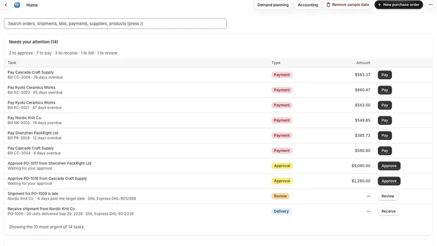The height and width of the screenshot is (246, 437).
Task: Open the Home breadcrumb
Action: (32, 5)
